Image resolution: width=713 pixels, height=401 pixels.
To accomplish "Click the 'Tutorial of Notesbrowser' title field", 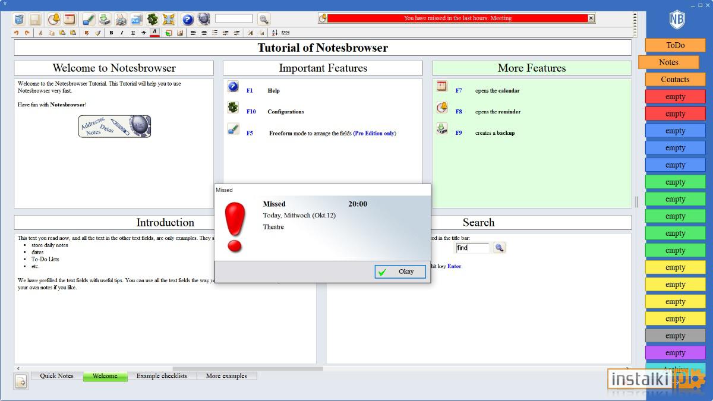I will [x=323, y=48].
